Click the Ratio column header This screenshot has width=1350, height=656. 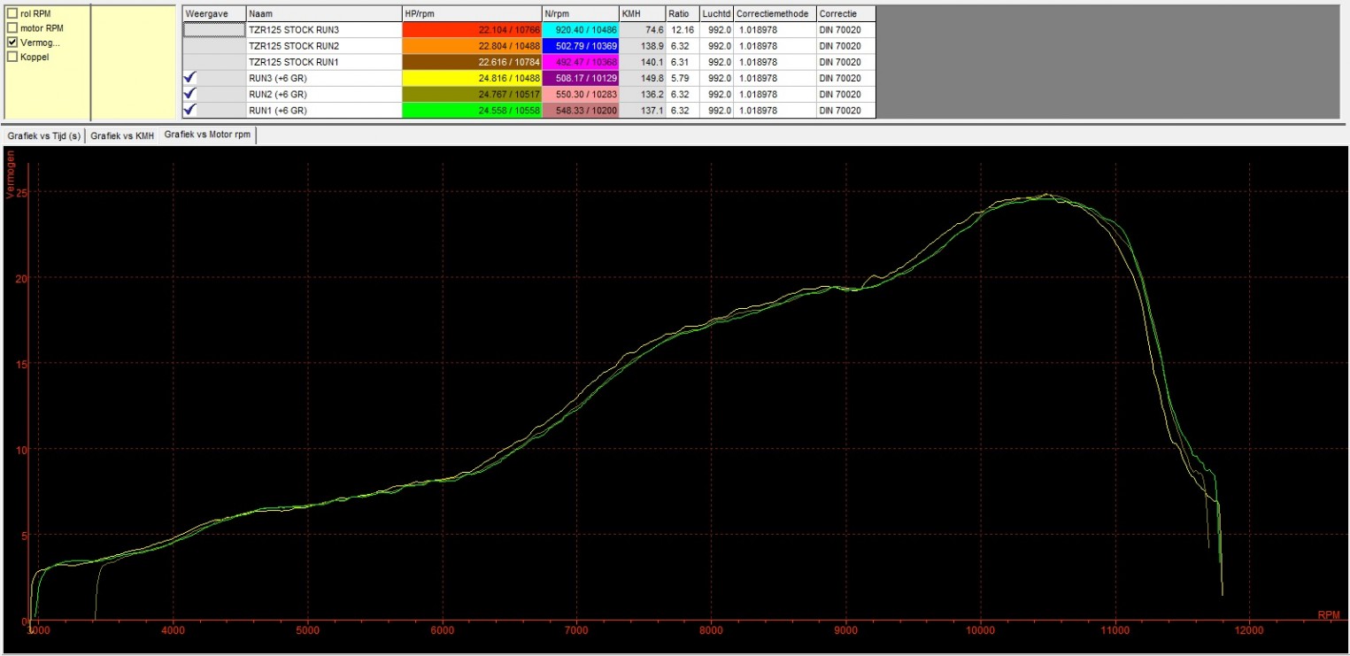pyautogui.click(x=683, y=14)
